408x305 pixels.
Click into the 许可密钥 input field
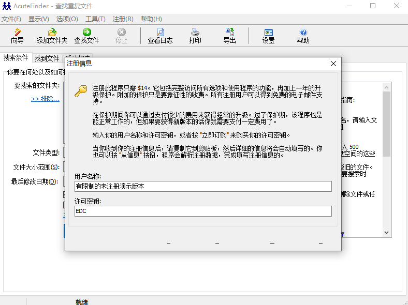click(x=203, y=211)
